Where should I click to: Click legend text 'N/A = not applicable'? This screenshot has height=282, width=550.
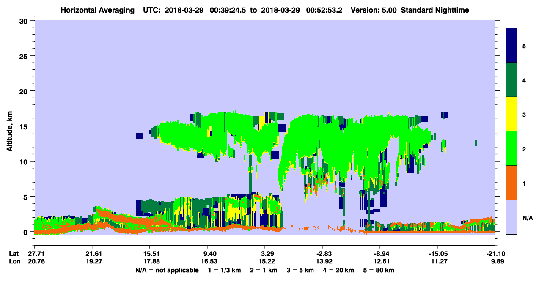coord(167,270)
